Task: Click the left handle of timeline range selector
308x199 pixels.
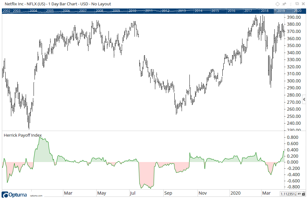Action: (x=275, y=11)
